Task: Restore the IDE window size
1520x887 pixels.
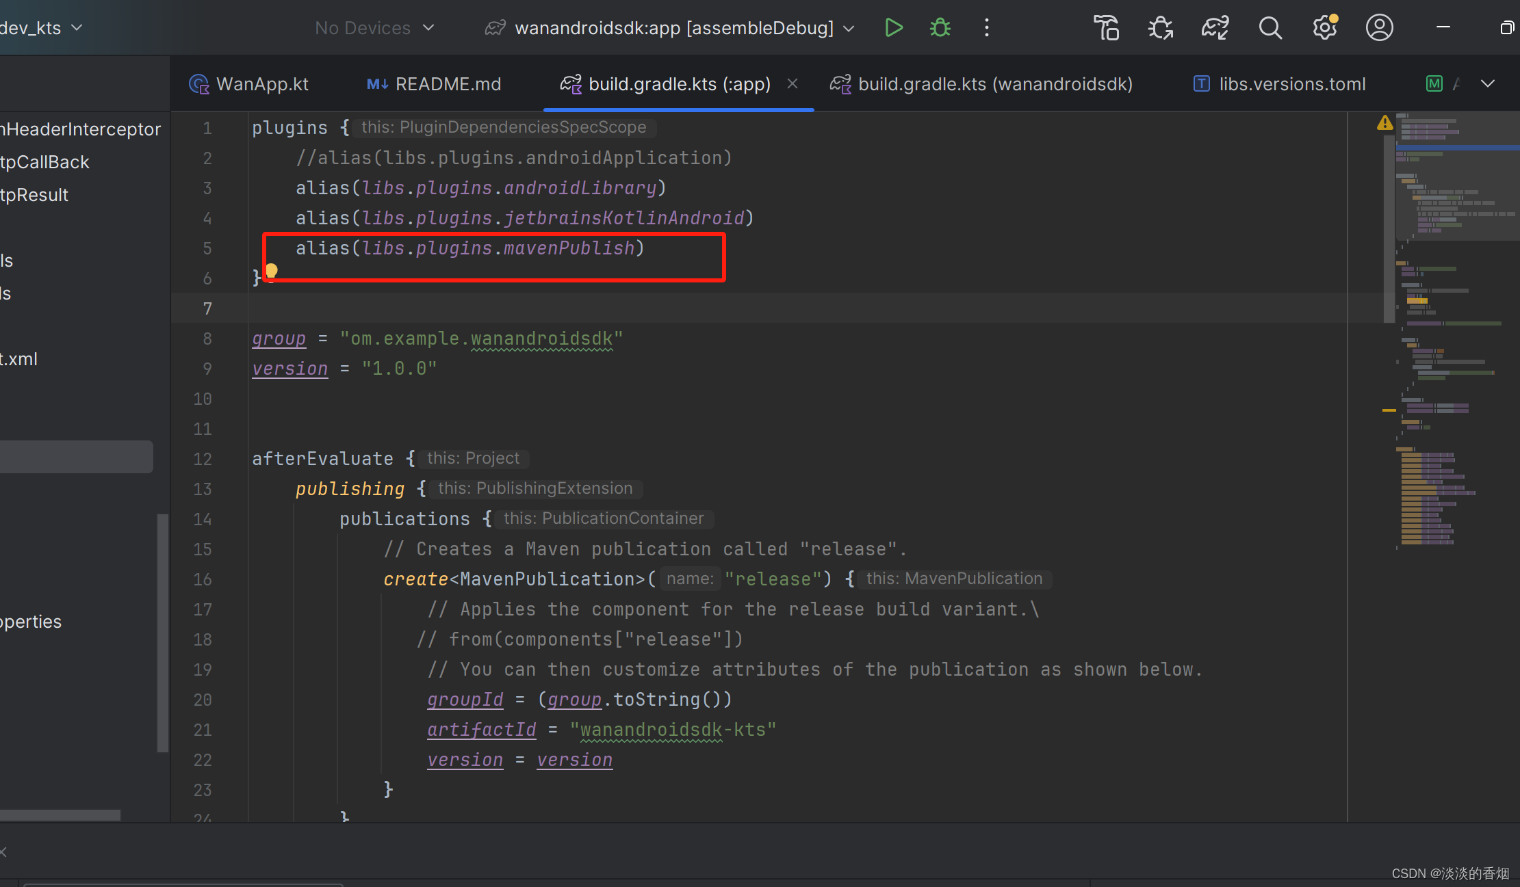Action: [x=1507, y=27]
